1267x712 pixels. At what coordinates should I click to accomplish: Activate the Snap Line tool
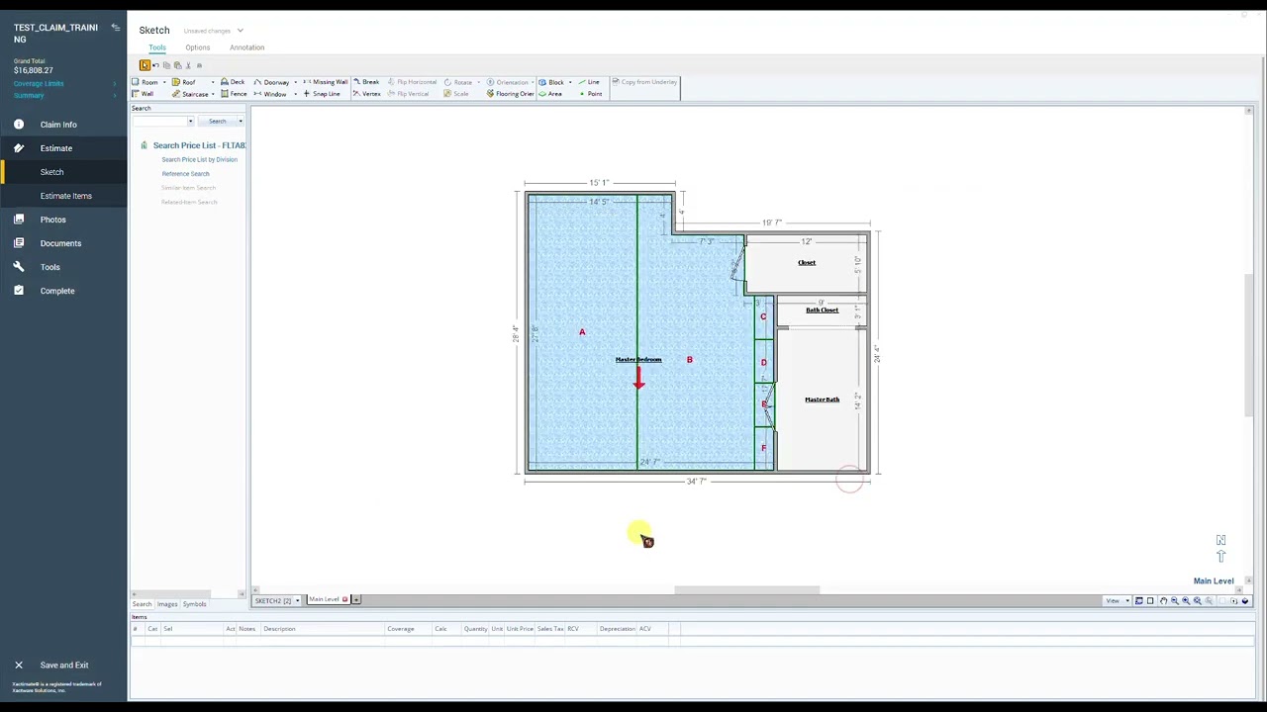(x=322, y=94)
